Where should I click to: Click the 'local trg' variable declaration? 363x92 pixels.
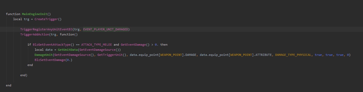(21, 19)
